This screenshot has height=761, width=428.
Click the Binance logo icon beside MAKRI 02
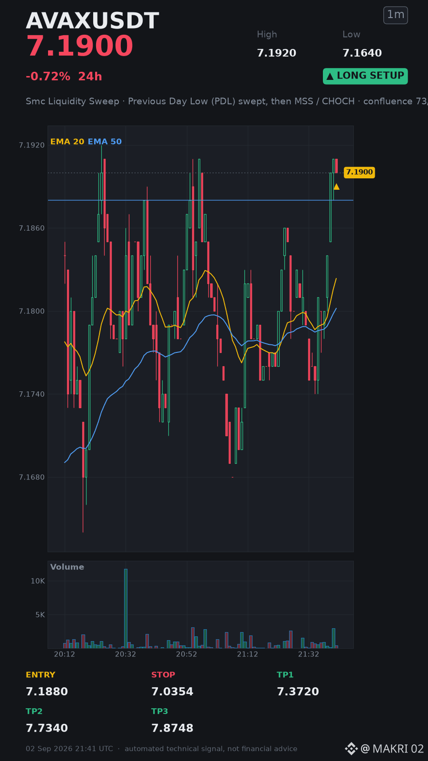(351, 749)
